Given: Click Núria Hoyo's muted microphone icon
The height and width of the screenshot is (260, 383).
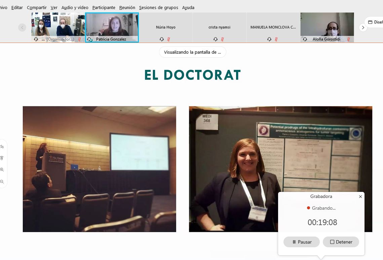Looking at the screenshot, I should tap(168, 39).
